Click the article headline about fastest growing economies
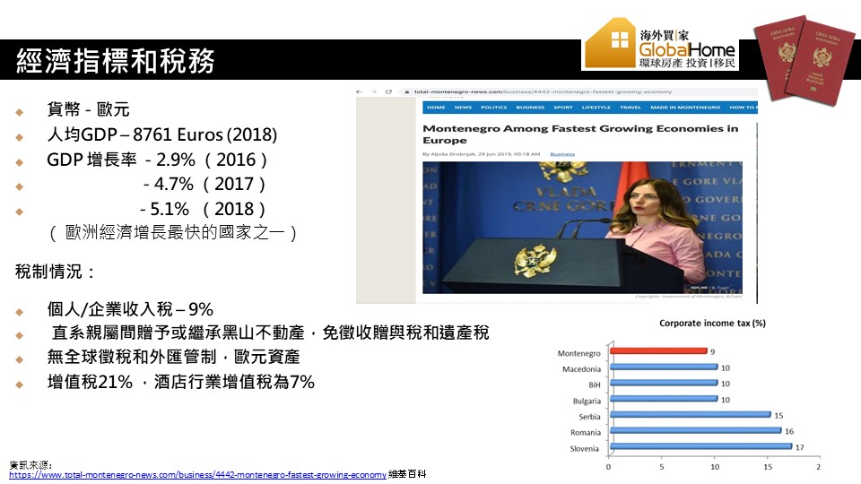The image size is (861, 484). (x=580, y=134)
